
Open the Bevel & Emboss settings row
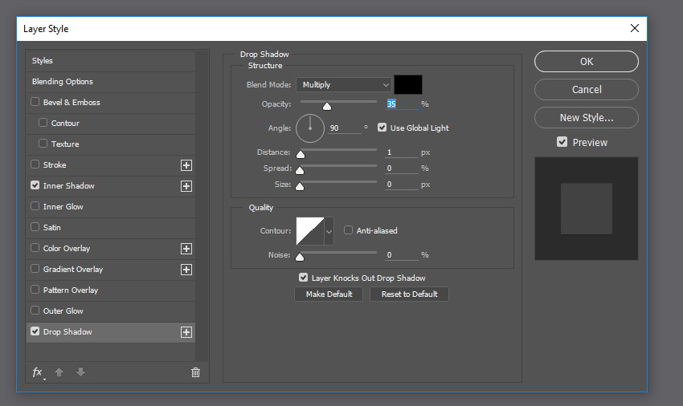(x=111, y=103)
